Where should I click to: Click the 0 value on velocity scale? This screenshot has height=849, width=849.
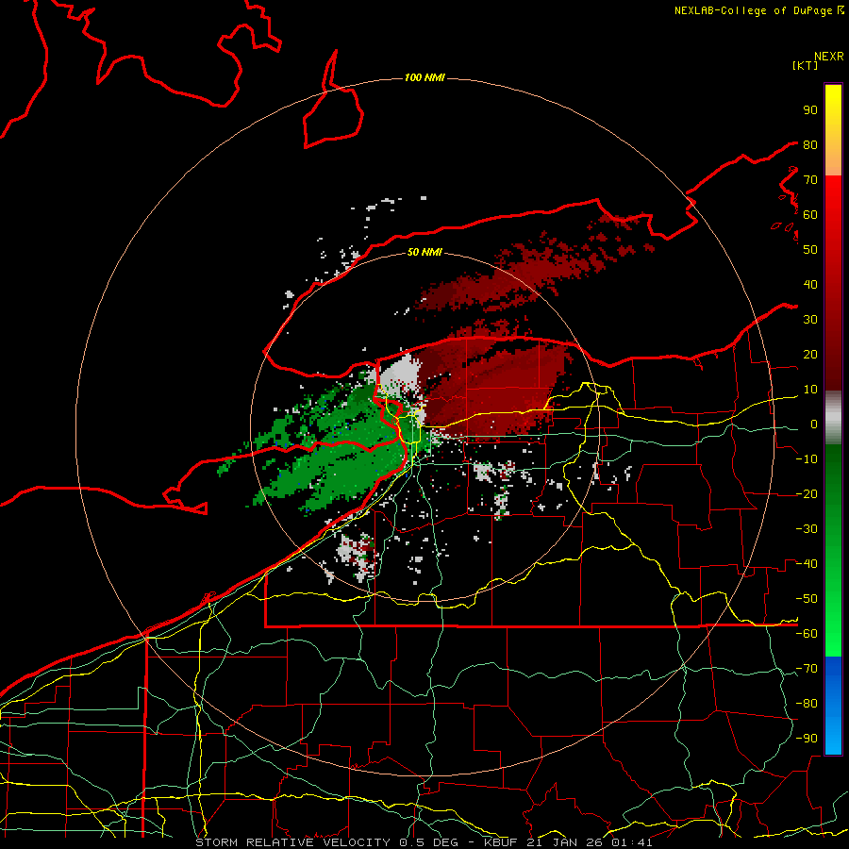pyautogui.click(x=813, y=424)
